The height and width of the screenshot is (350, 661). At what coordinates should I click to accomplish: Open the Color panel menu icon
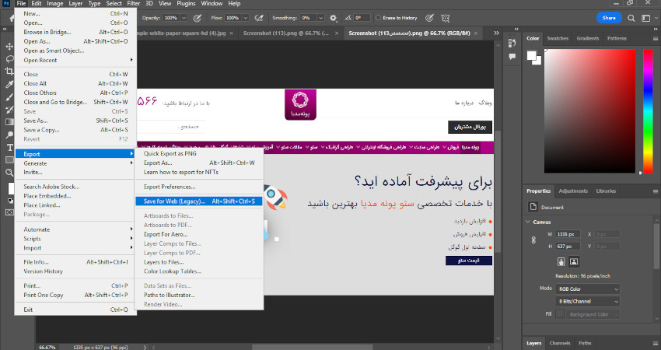[x=655, y=38]
